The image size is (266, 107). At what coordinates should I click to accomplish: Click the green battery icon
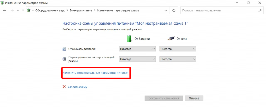(129, 39)
